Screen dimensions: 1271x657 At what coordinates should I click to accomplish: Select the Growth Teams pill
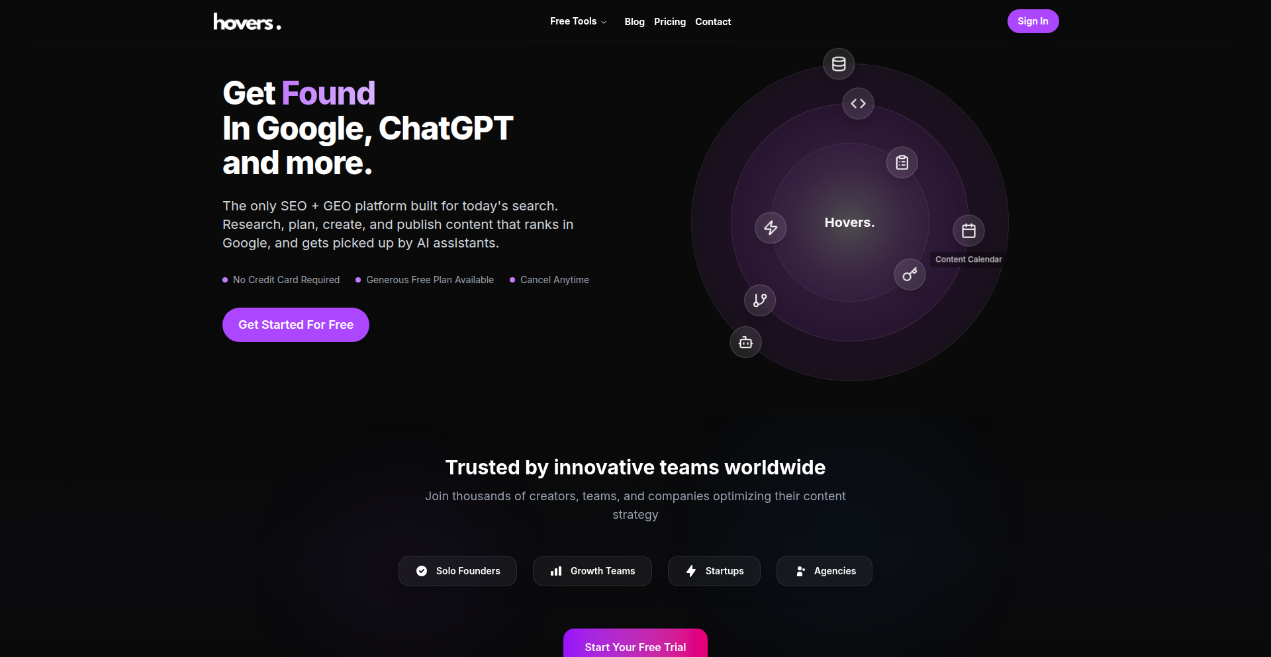pos(592,571)
